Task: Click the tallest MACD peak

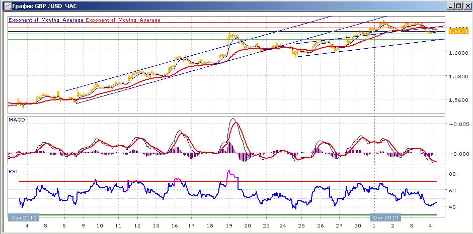Action: click(232, 119)
